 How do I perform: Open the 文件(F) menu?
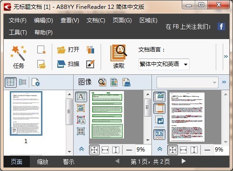(18, 20)
